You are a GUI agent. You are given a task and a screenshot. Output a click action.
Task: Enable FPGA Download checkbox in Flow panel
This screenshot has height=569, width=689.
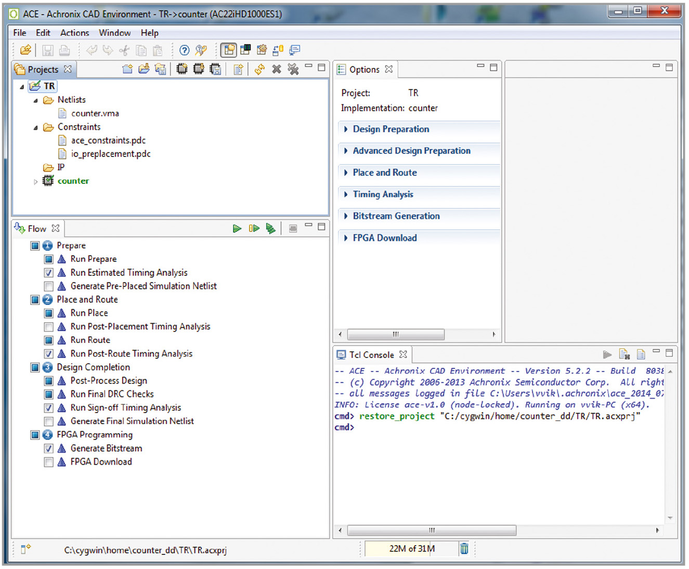point(48,462)
